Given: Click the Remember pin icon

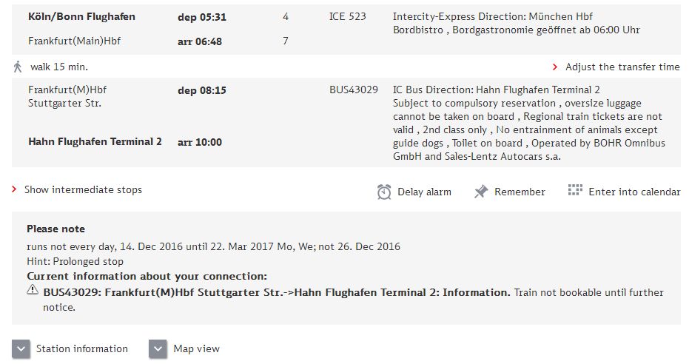Looking at the screenshot, I should click(x=481, y=192).
